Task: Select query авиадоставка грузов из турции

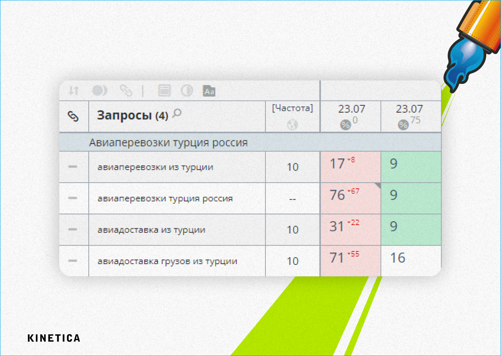Action: point(167,261)
